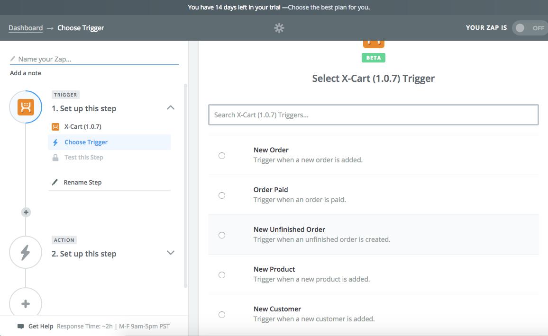Select the Order Paid radio button
The width and height of the screenshot is (548, 336).
click(222, 195)
